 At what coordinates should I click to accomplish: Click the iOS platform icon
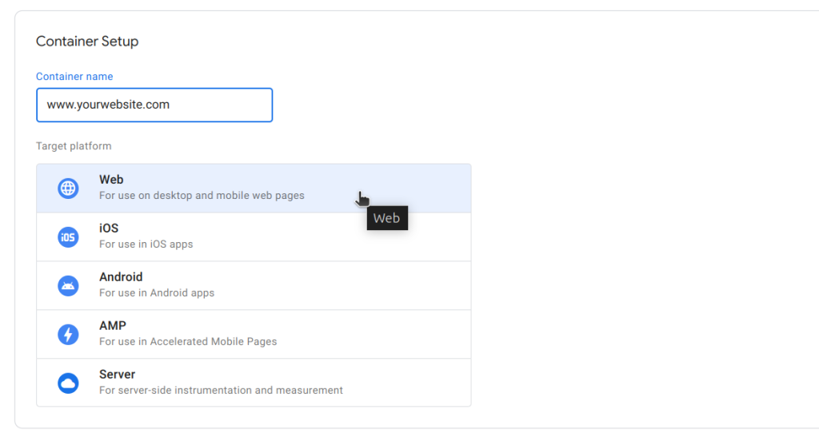68,237
